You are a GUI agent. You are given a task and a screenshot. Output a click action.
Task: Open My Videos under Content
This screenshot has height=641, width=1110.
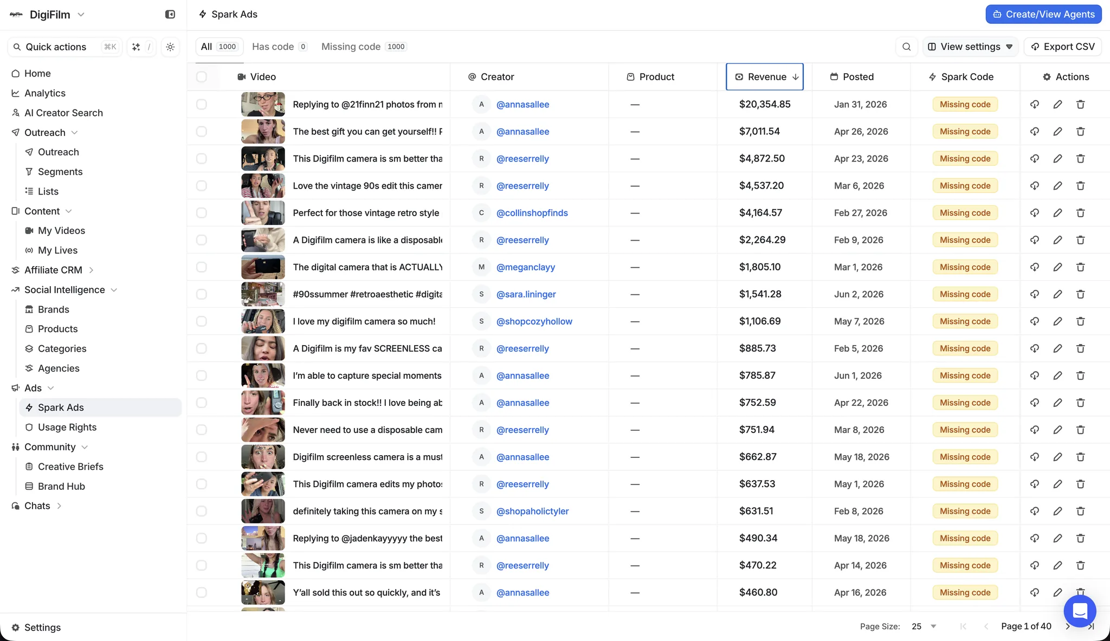(61, 231)
